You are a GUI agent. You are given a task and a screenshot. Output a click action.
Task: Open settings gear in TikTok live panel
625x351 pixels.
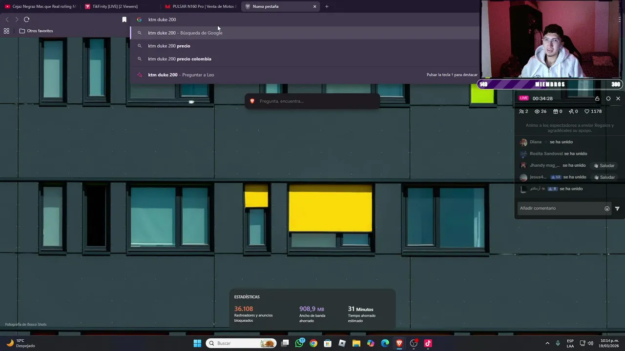coord(608,98)
